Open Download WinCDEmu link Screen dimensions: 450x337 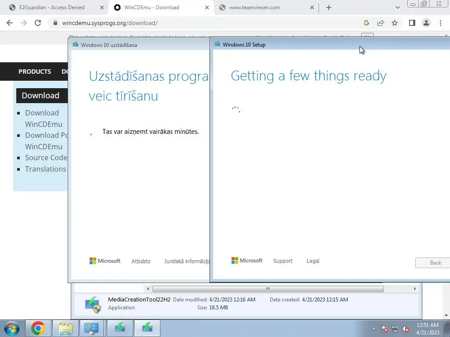click(x=43, y=118)
